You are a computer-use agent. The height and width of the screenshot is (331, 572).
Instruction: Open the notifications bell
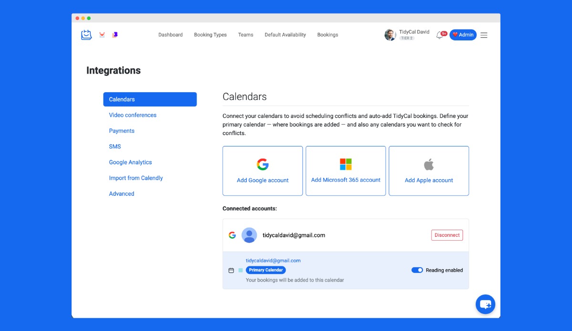point(439,35)
